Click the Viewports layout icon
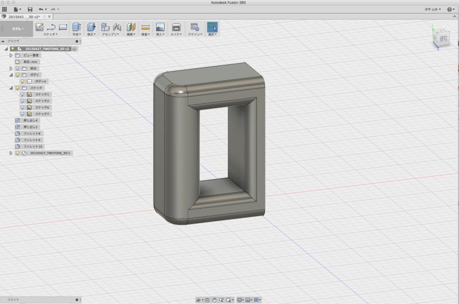459x304 pixels. 256,300
